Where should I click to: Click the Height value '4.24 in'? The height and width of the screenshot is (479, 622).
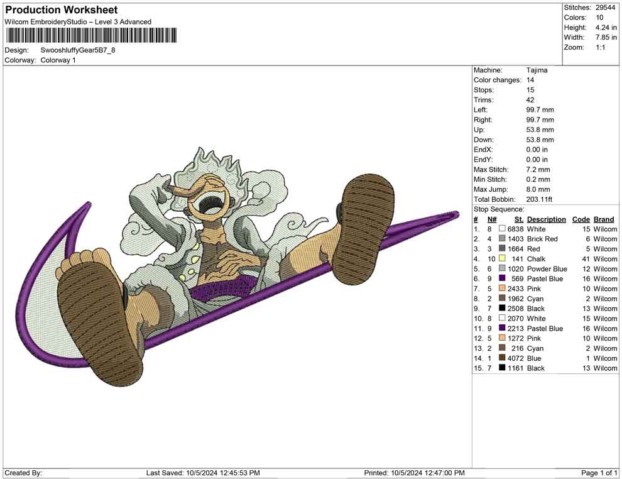coord(606,28)
